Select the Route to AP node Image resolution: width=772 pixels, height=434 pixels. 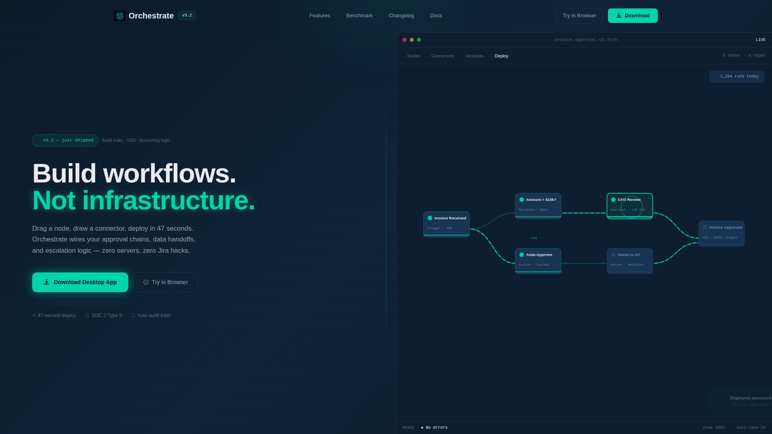click(630, 261)
